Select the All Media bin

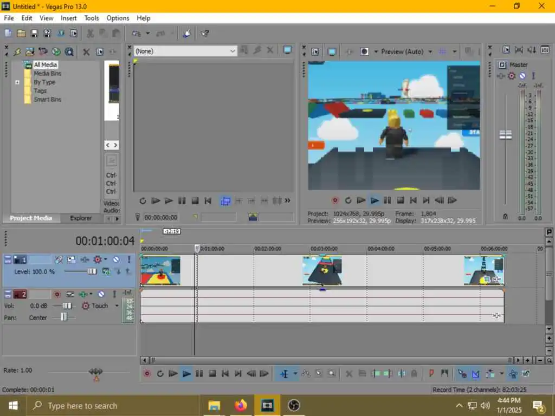pyautogui.click(x=45, y=65)
